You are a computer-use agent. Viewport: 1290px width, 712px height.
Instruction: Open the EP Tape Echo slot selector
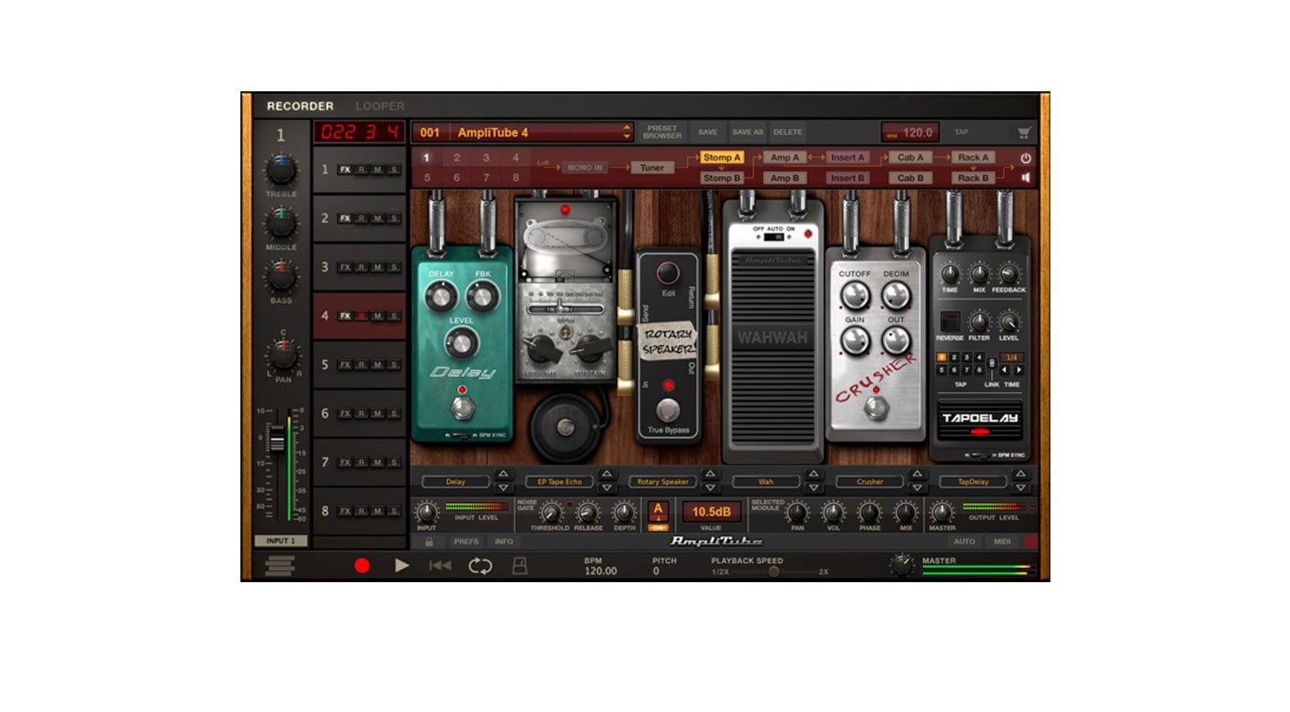[x=560, y=482]
